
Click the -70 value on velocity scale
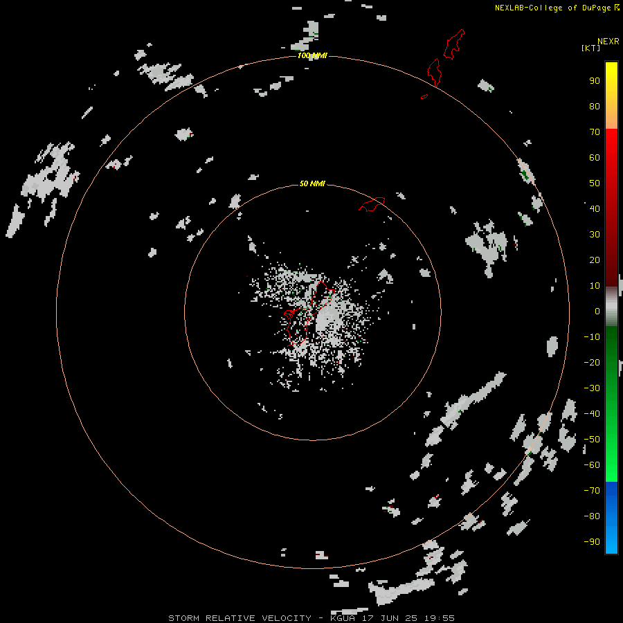click(x=592, y=490)
